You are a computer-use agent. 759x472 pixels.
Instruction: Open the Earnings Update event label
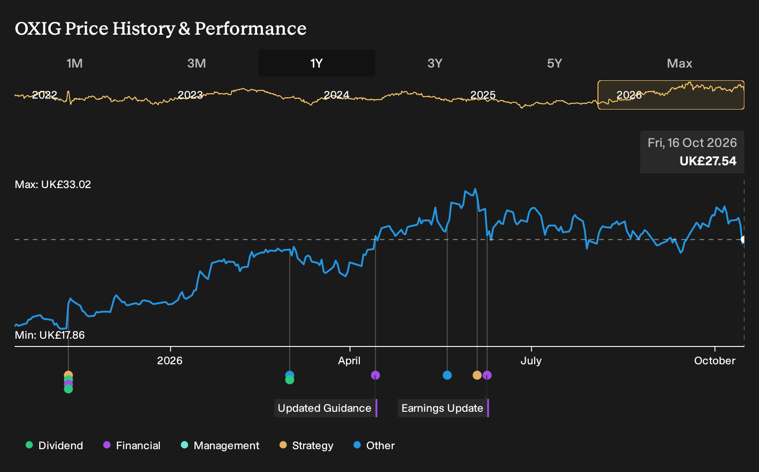(x=443, y=408)
